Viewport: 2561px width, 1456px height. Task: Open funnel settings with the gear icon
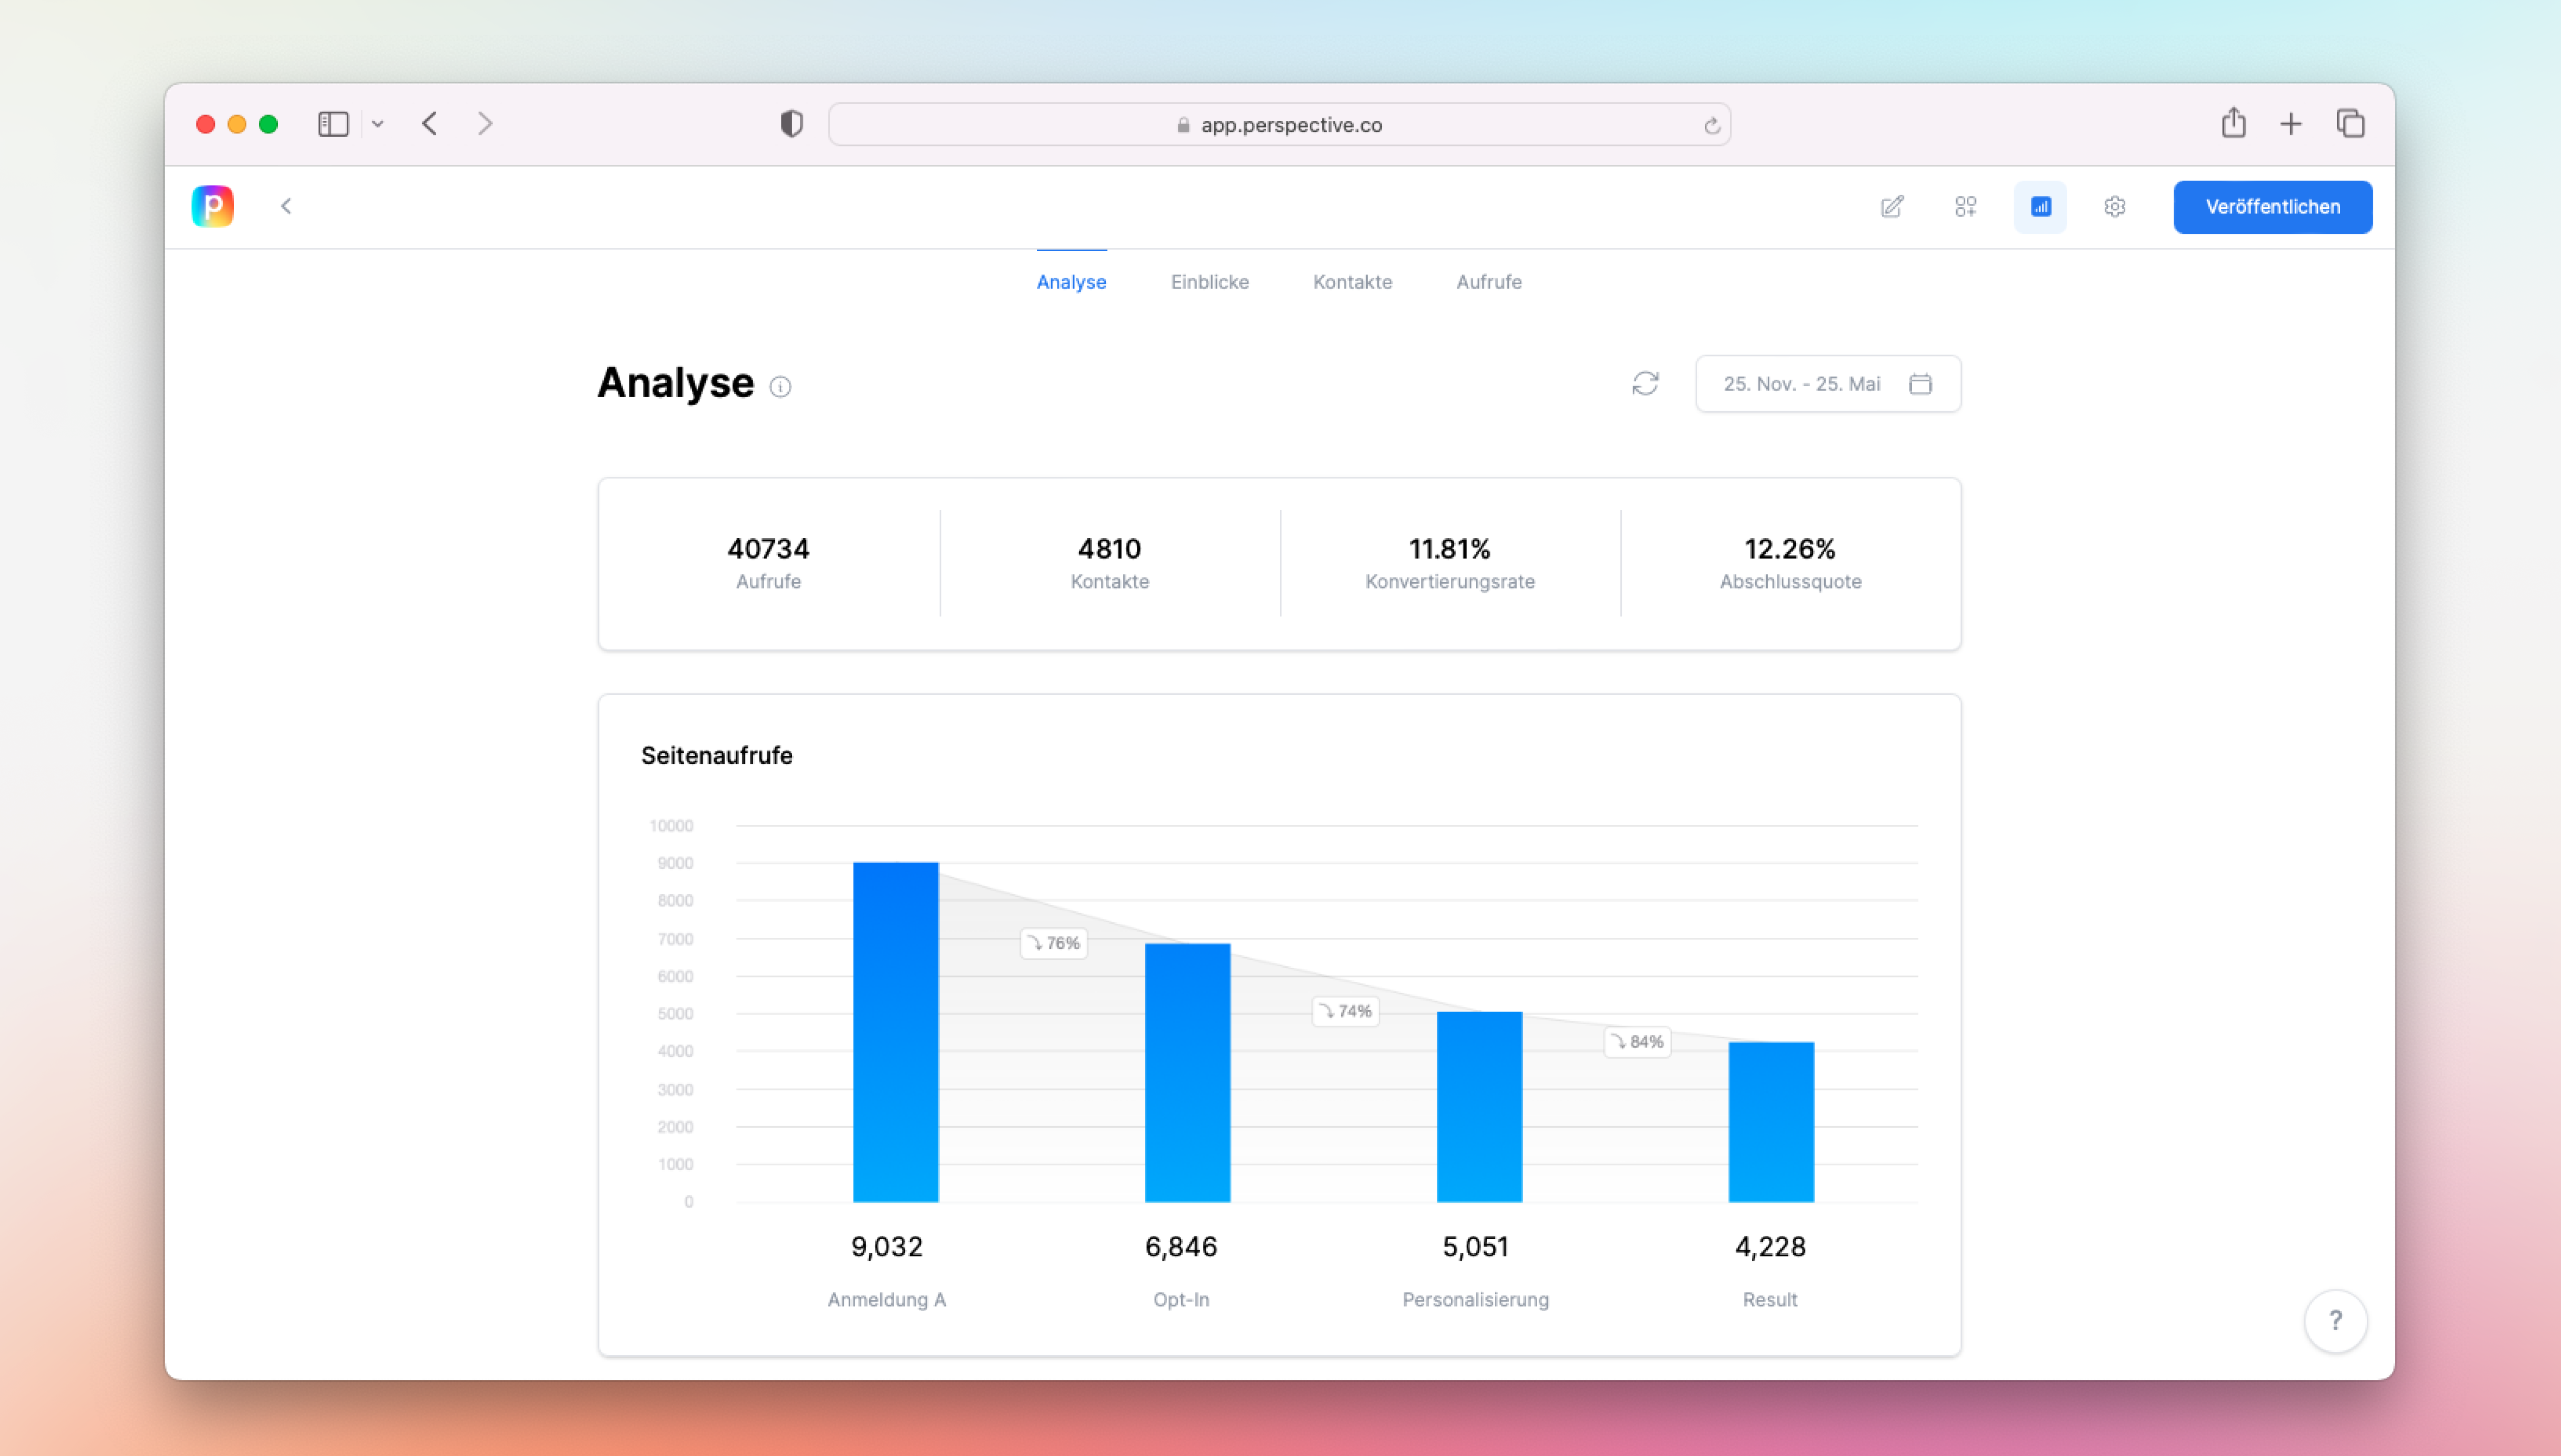(x=2115, y=206)
